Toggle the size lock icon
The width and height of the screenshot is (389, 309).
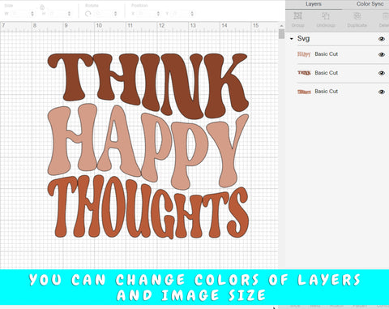(42, 7)
